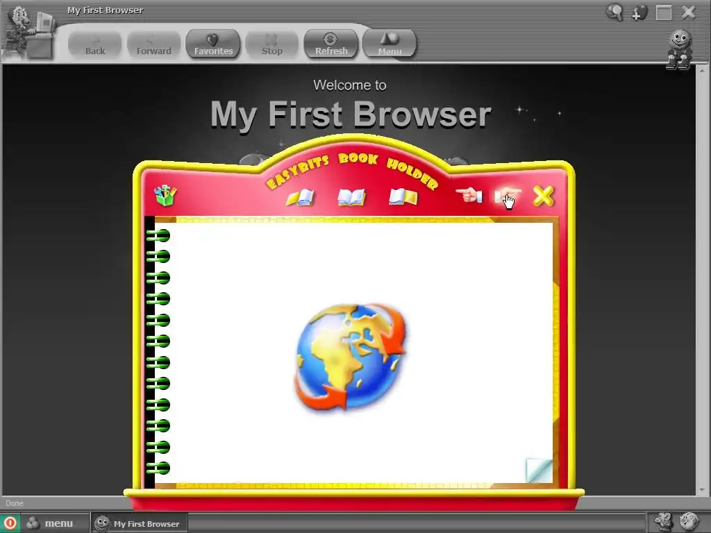Screen dimensions: 711x533
Task: Click the globe with arrows image
Action: pos(351,357)
